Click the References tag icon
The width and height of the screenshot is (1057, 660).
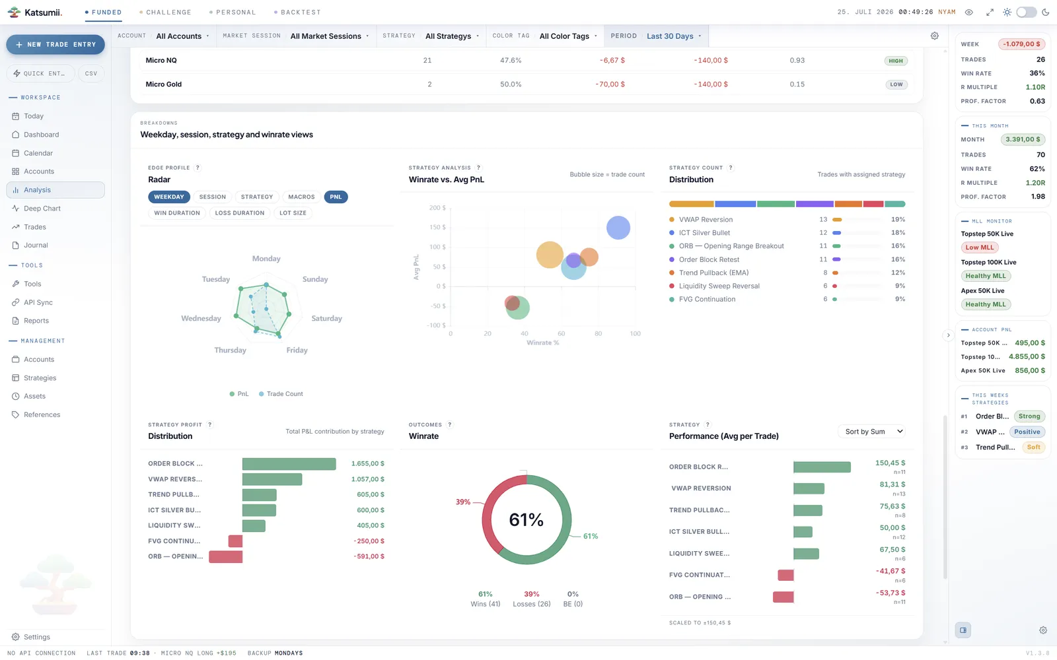point(15,414)
